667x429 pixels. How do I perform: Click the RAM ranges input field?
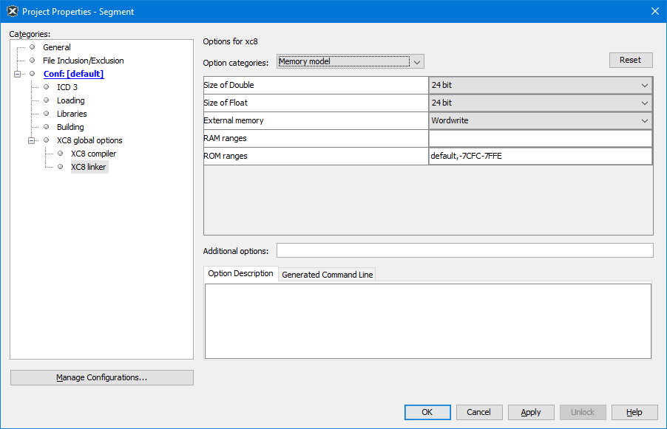click(x=541, y=139)
